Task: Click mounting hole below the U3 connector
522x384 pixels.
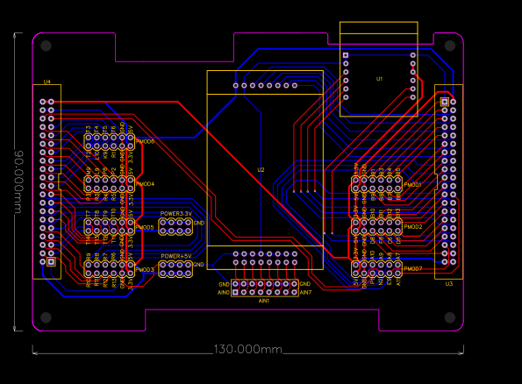Action: pos(450,317)
